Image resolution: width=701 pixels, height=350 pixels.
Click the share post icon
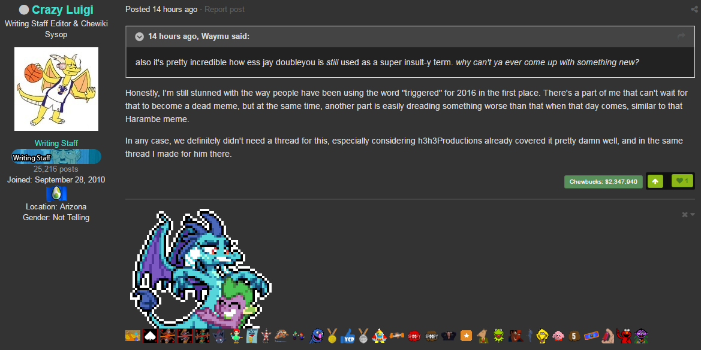coord(694,10)
